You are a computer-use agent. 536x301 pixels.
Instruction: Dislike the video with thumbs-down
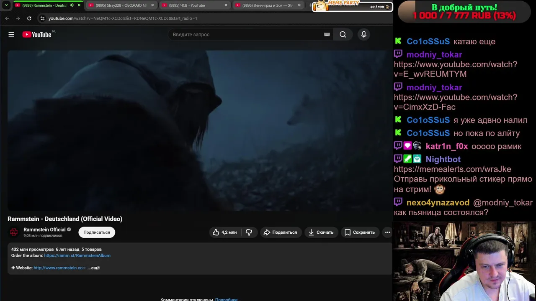249,232
